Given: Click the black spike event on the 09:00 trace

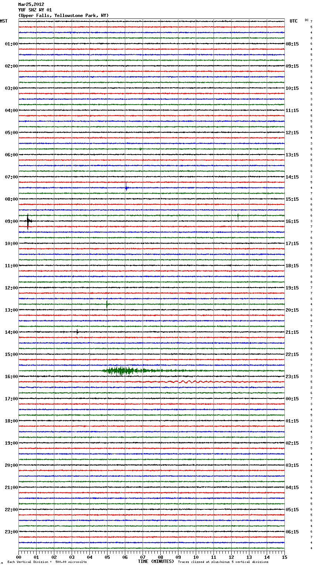Looking at the screenshot, I should click(28, 221).
